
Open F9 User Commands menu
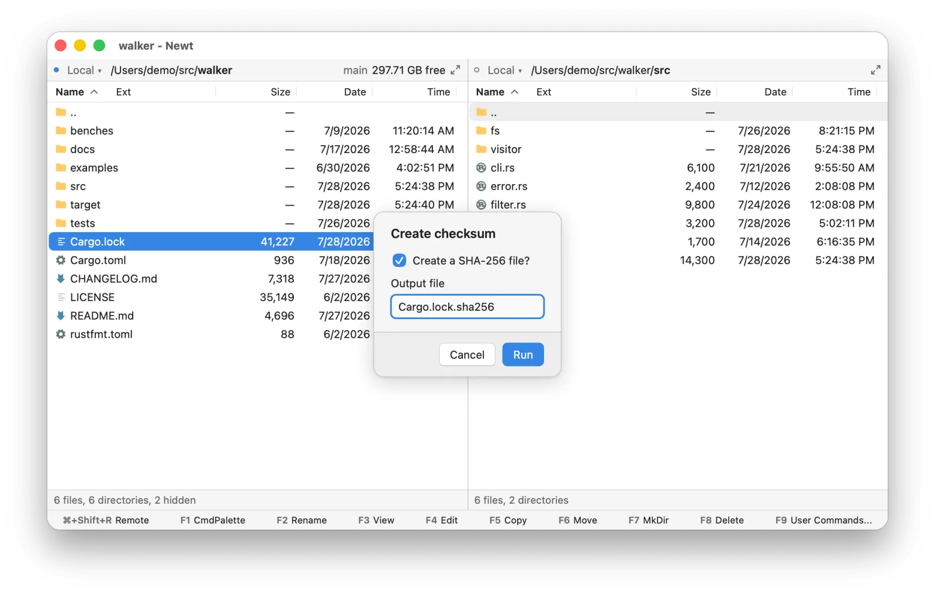pyautogui.click(x=823, y=520)
